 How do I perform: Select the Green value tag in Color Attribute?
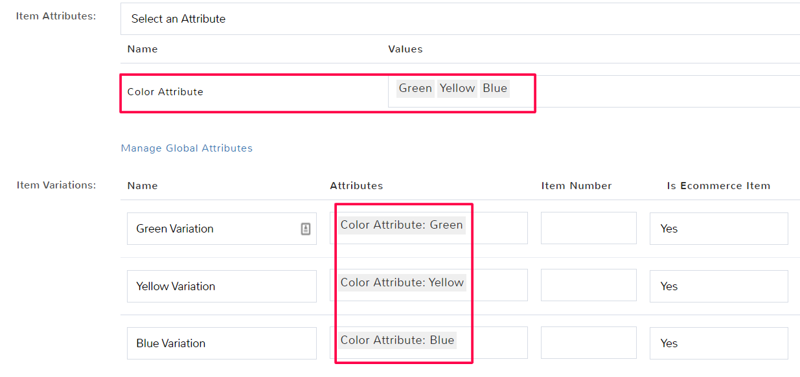tap(415, 88)
